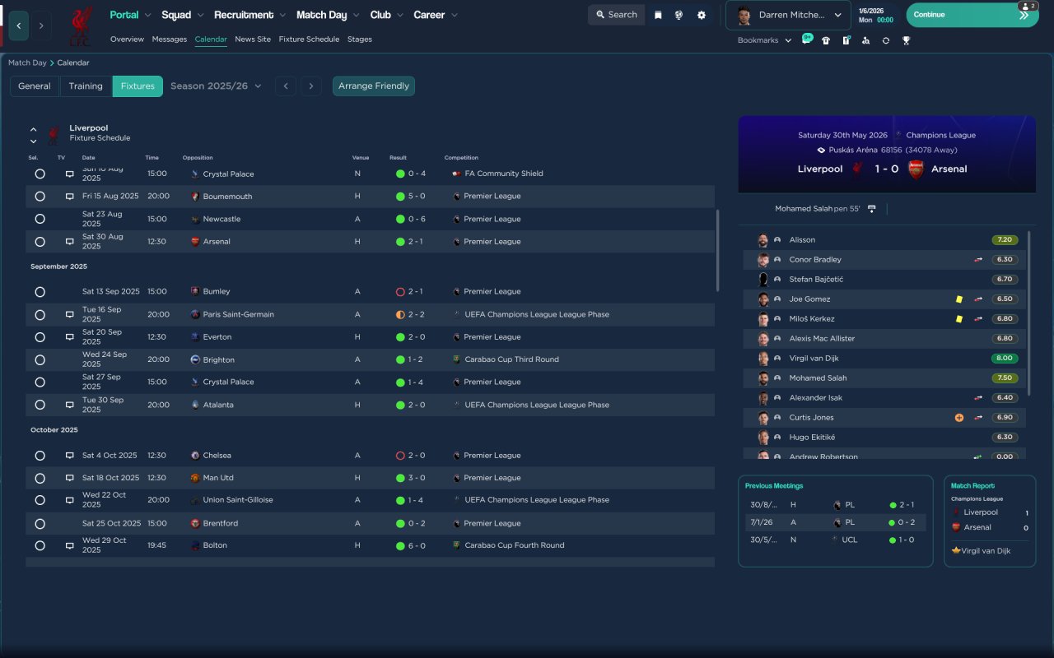The height and width of the screenshot is (658, 1054).
Task: Open the Messages sub-tab
Action: [x=170, y=39]
